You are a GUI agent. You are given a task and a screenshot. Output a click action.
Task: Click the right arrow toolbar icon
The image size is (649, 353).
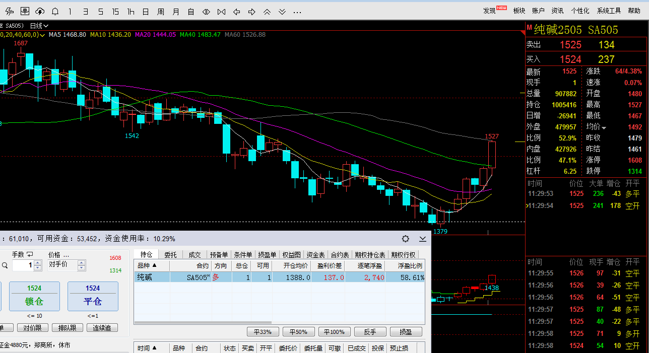click(252, 11)
